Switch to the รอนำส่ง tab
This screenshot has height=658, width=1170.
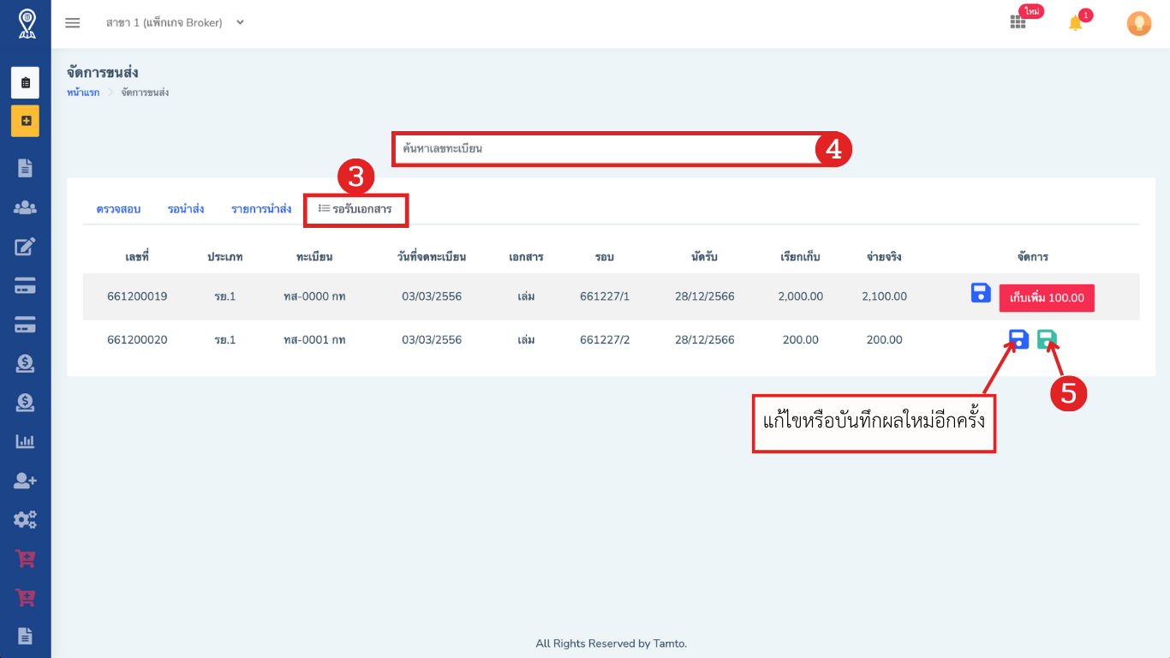click(186, 209)
